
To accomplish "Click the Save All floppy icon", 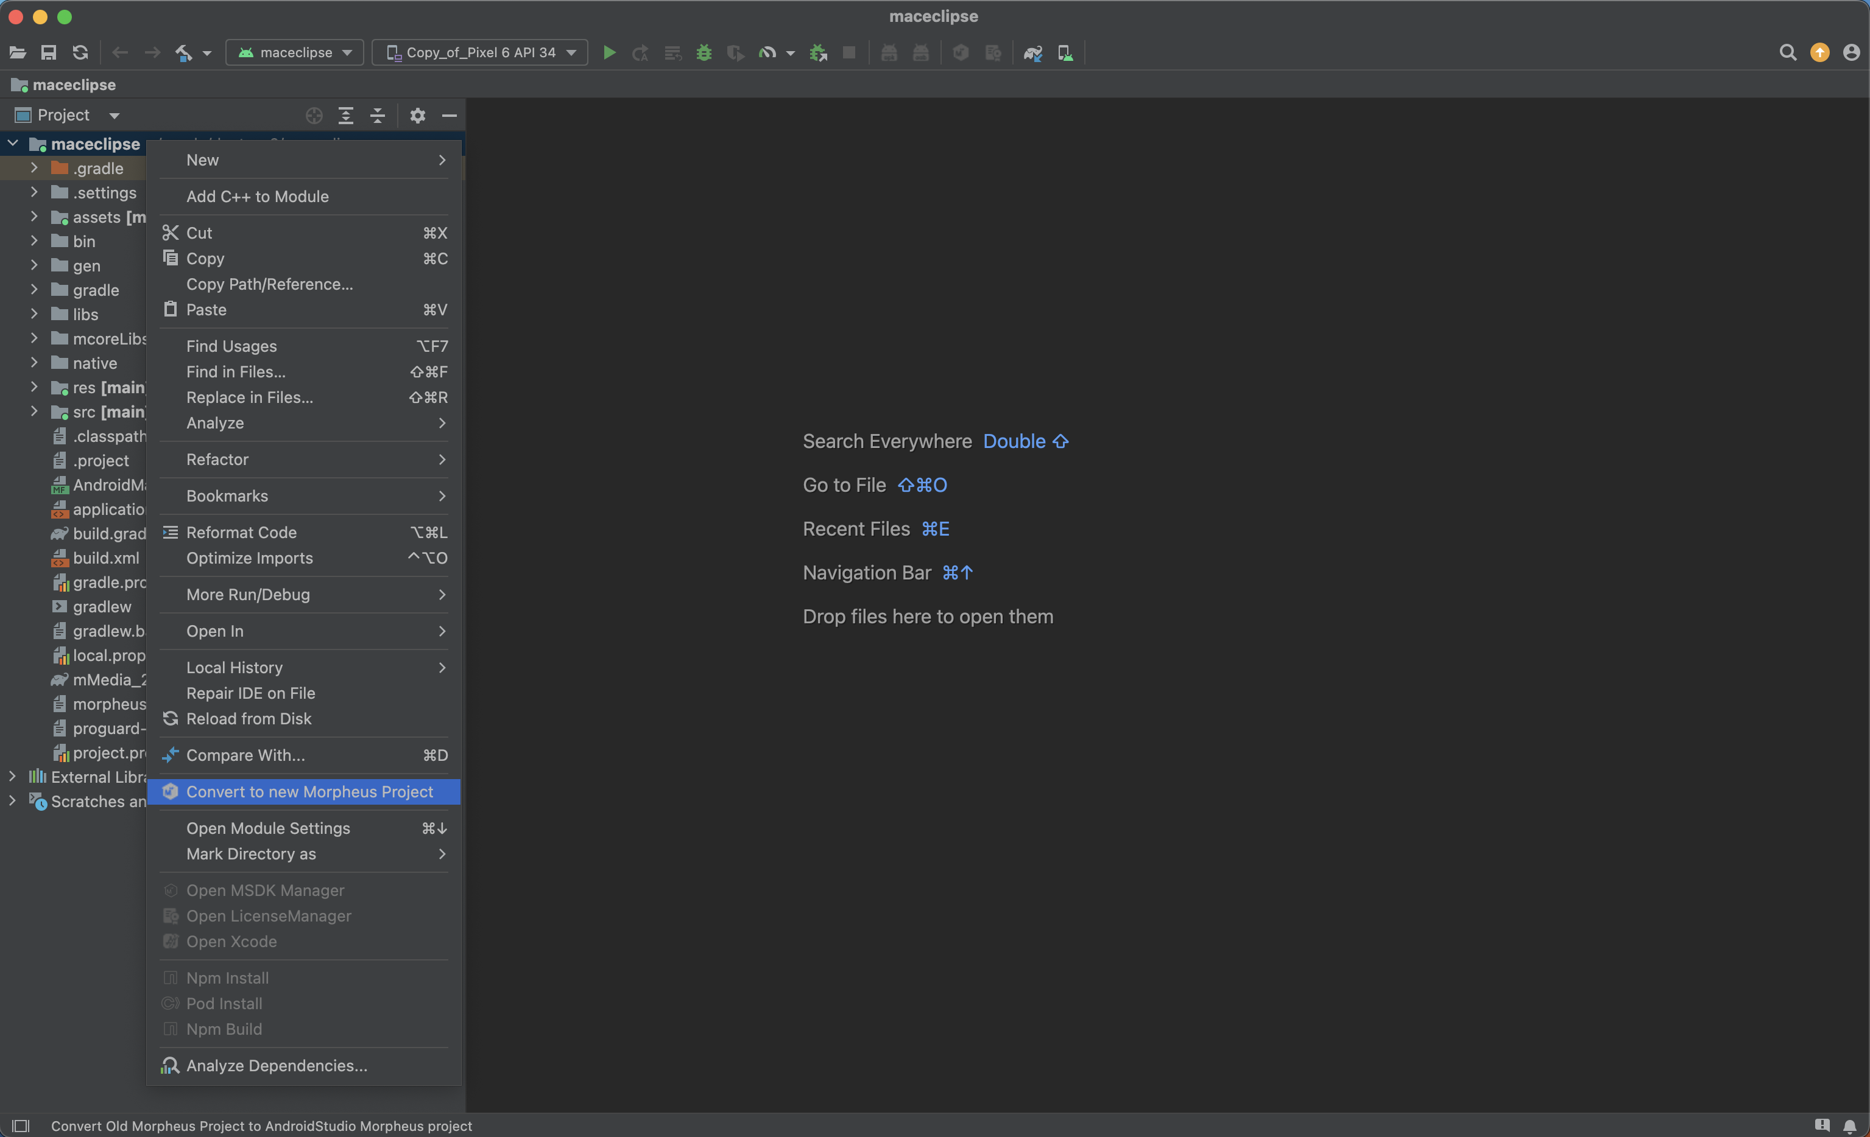I will 49,52.
